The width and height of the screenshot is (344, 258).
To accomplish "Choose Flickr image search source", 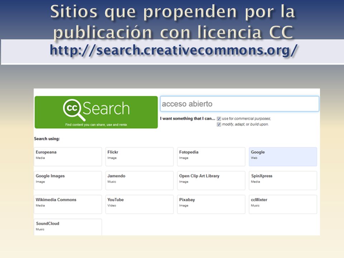I will [x=139, y=157].
